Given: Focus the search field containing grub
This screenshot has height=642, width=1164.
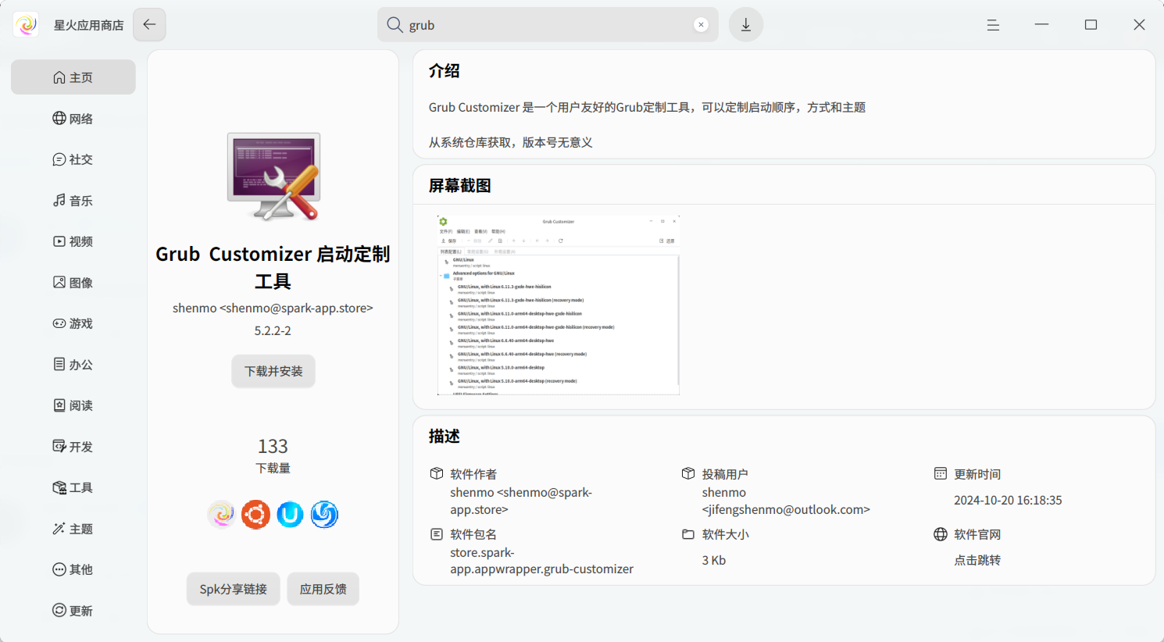Looking at the screenshot, I should point(548,25).
